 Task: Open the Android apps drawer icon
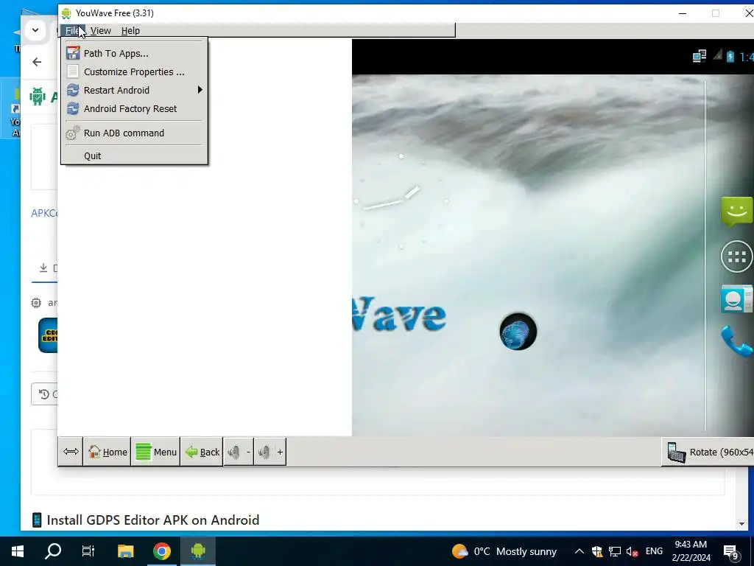736,256
